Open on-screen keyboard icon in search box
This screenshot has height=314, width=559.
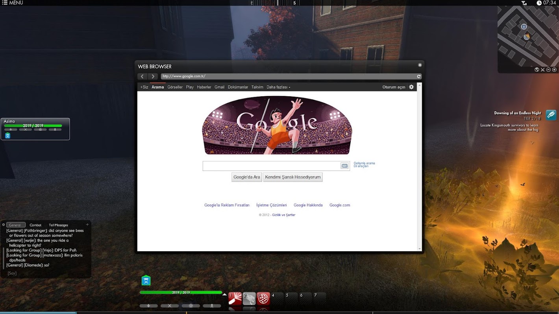[x=344, y=166]
